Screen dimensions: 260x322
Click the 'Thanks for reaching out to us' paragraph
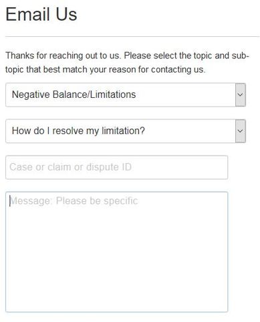[x=127, y=62]
